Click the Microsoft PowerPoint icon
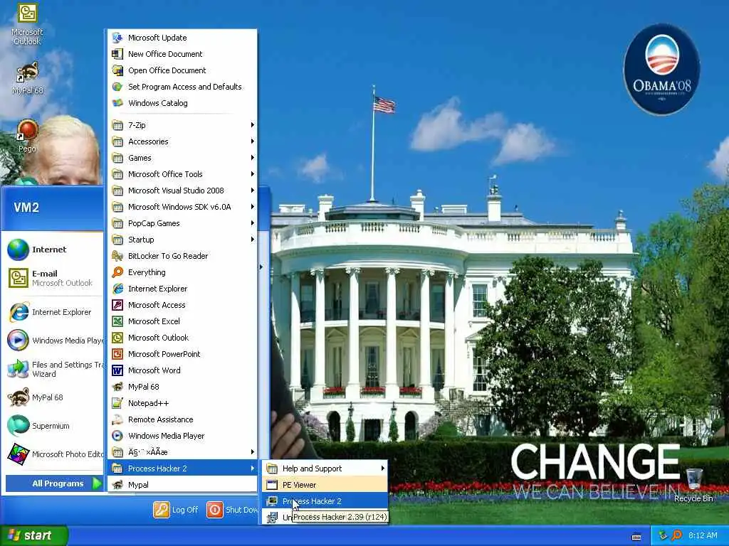Viewport: 729px width, 546px height. pyautogui.click(x=117, y=354)
